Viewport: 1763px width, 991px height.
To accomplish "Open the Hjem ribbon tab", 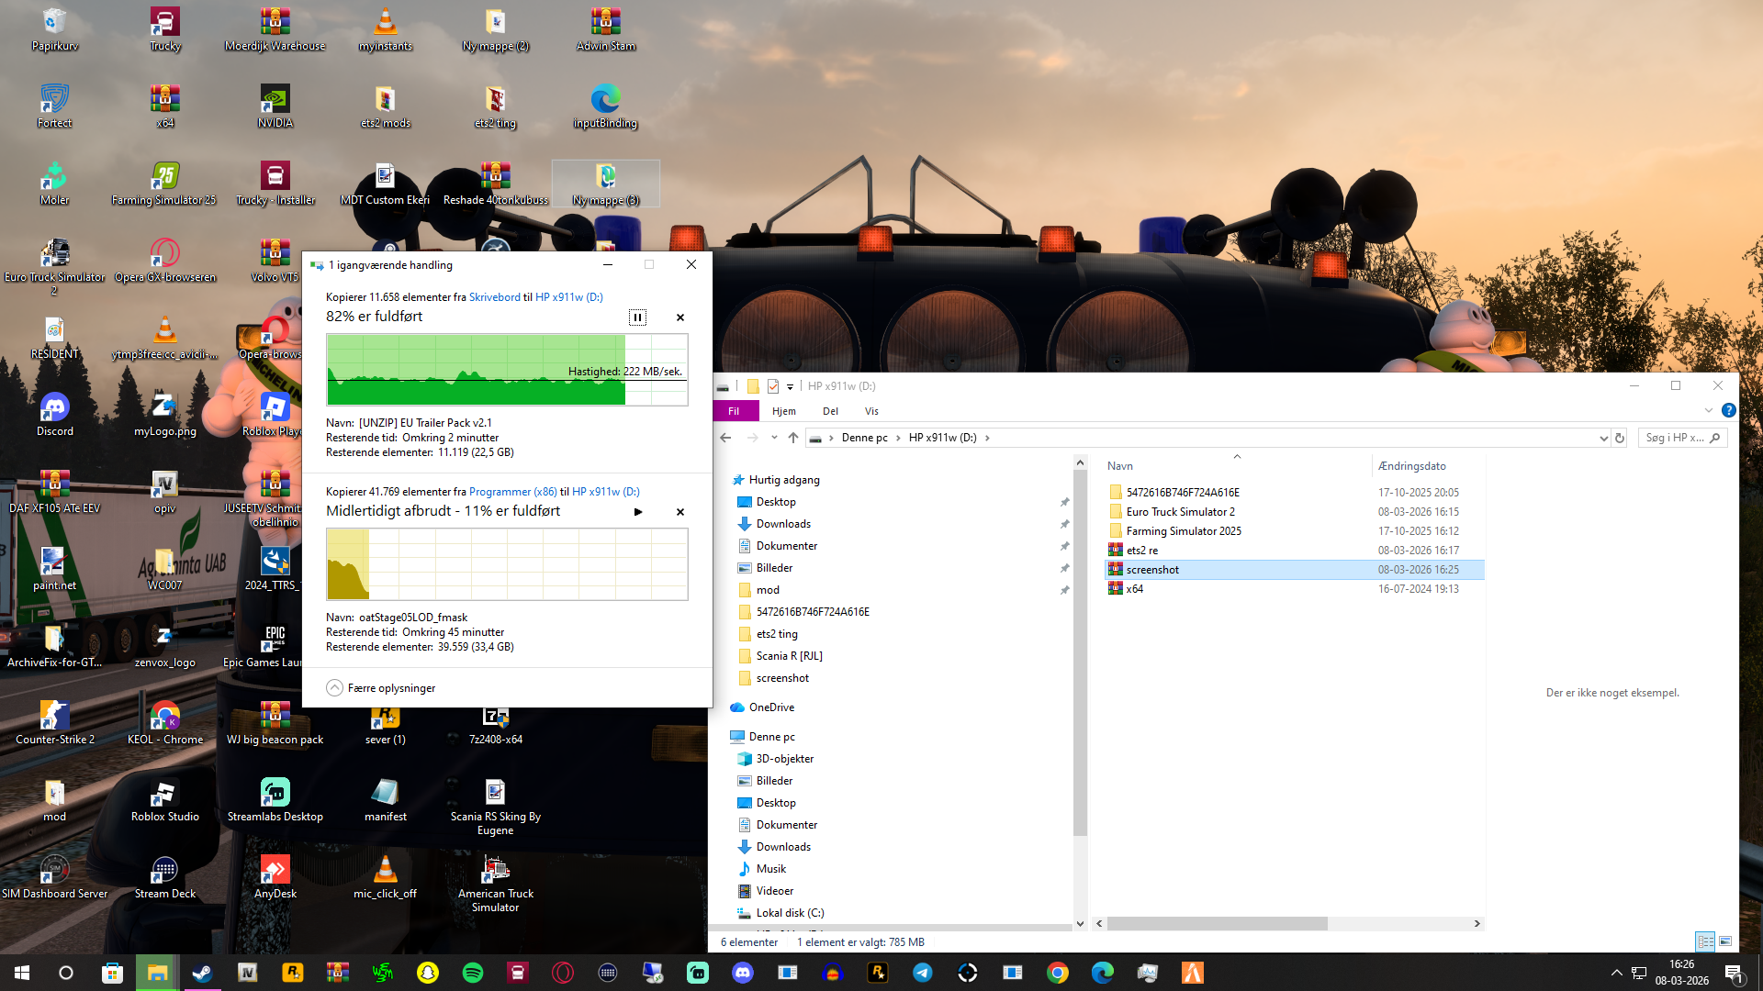I will point(783,411).
